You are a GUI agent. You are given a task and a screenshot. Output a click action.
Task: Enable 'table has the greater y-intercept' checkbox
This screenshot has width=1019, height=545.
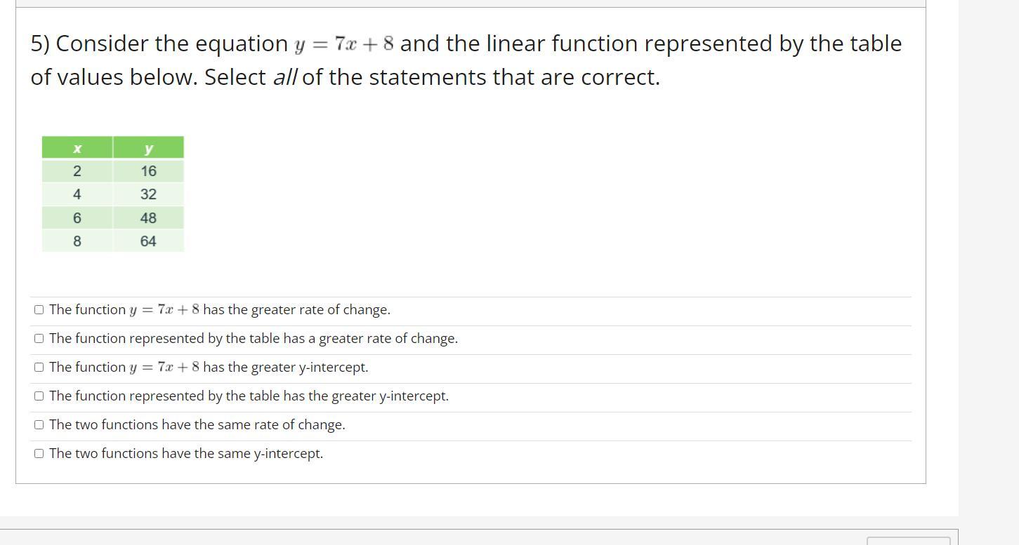[39, 396]
